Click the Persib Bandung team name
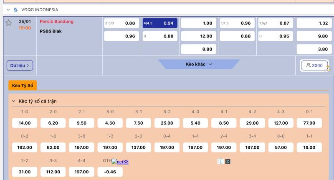The height and width of the screenshot is (180, 334). pos(56,22)
